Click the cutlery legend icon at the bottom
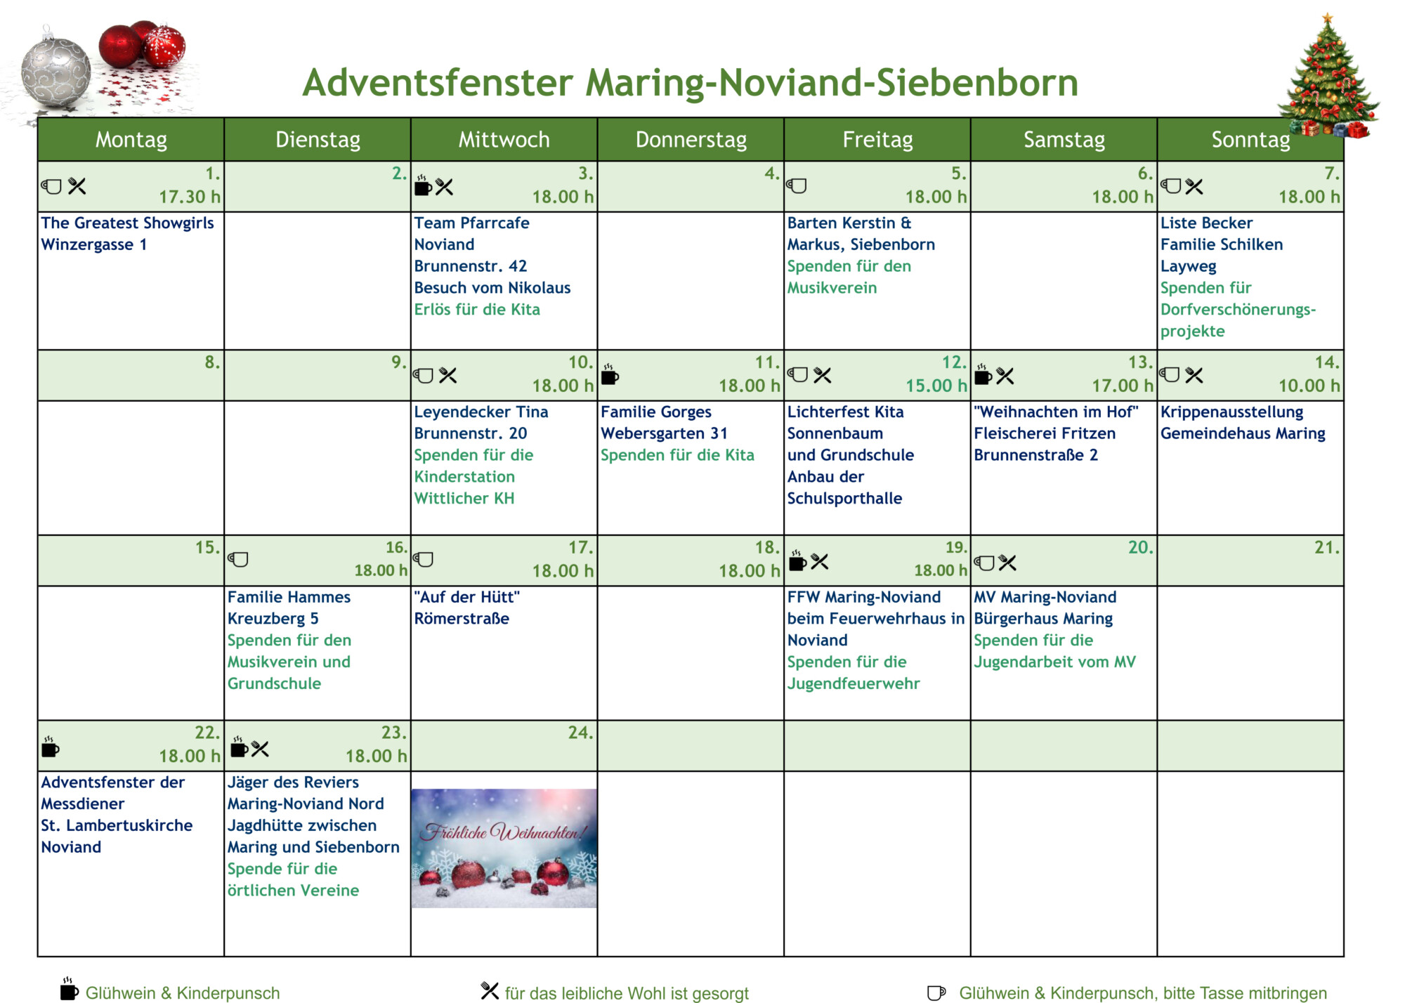The image size is (1405, 1003). pos(490,990)
